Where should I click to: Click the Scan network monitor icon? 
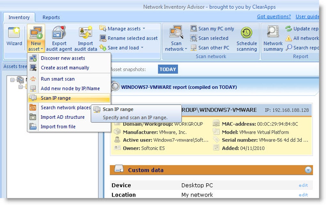[176, 32]
